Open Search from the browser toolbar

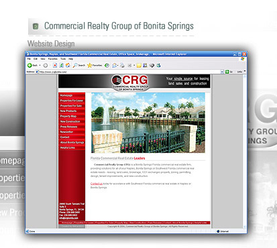tap(79, 65)
